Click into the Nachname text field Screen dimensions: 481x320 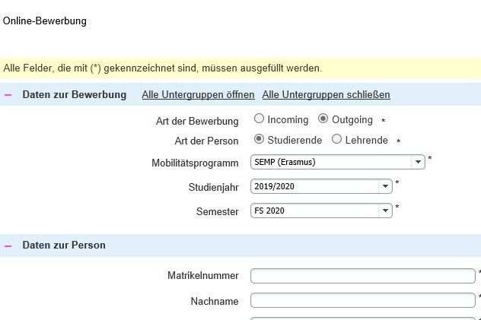coord(362,300)
